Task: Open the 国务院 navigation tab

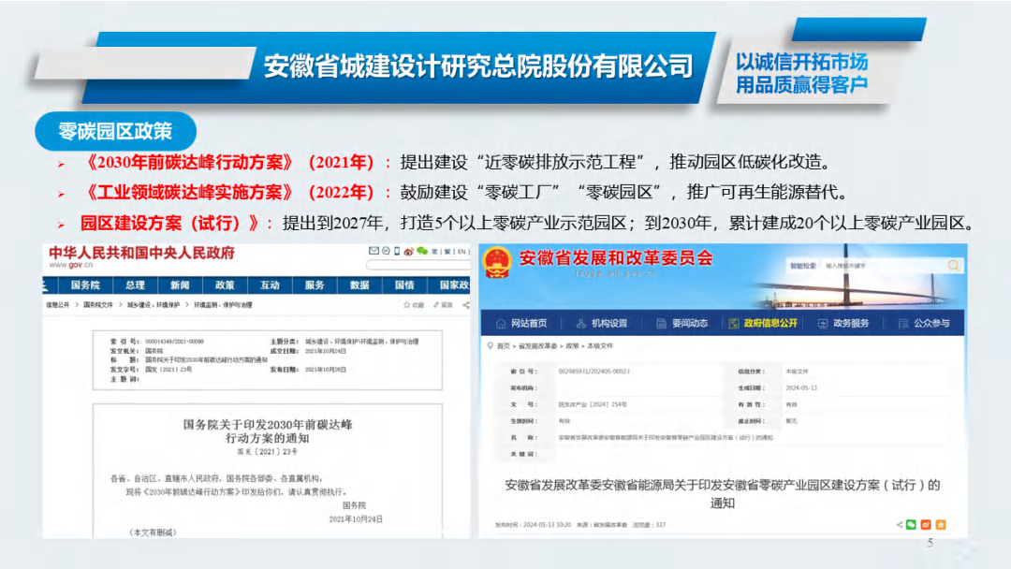Action: point(85,285)
